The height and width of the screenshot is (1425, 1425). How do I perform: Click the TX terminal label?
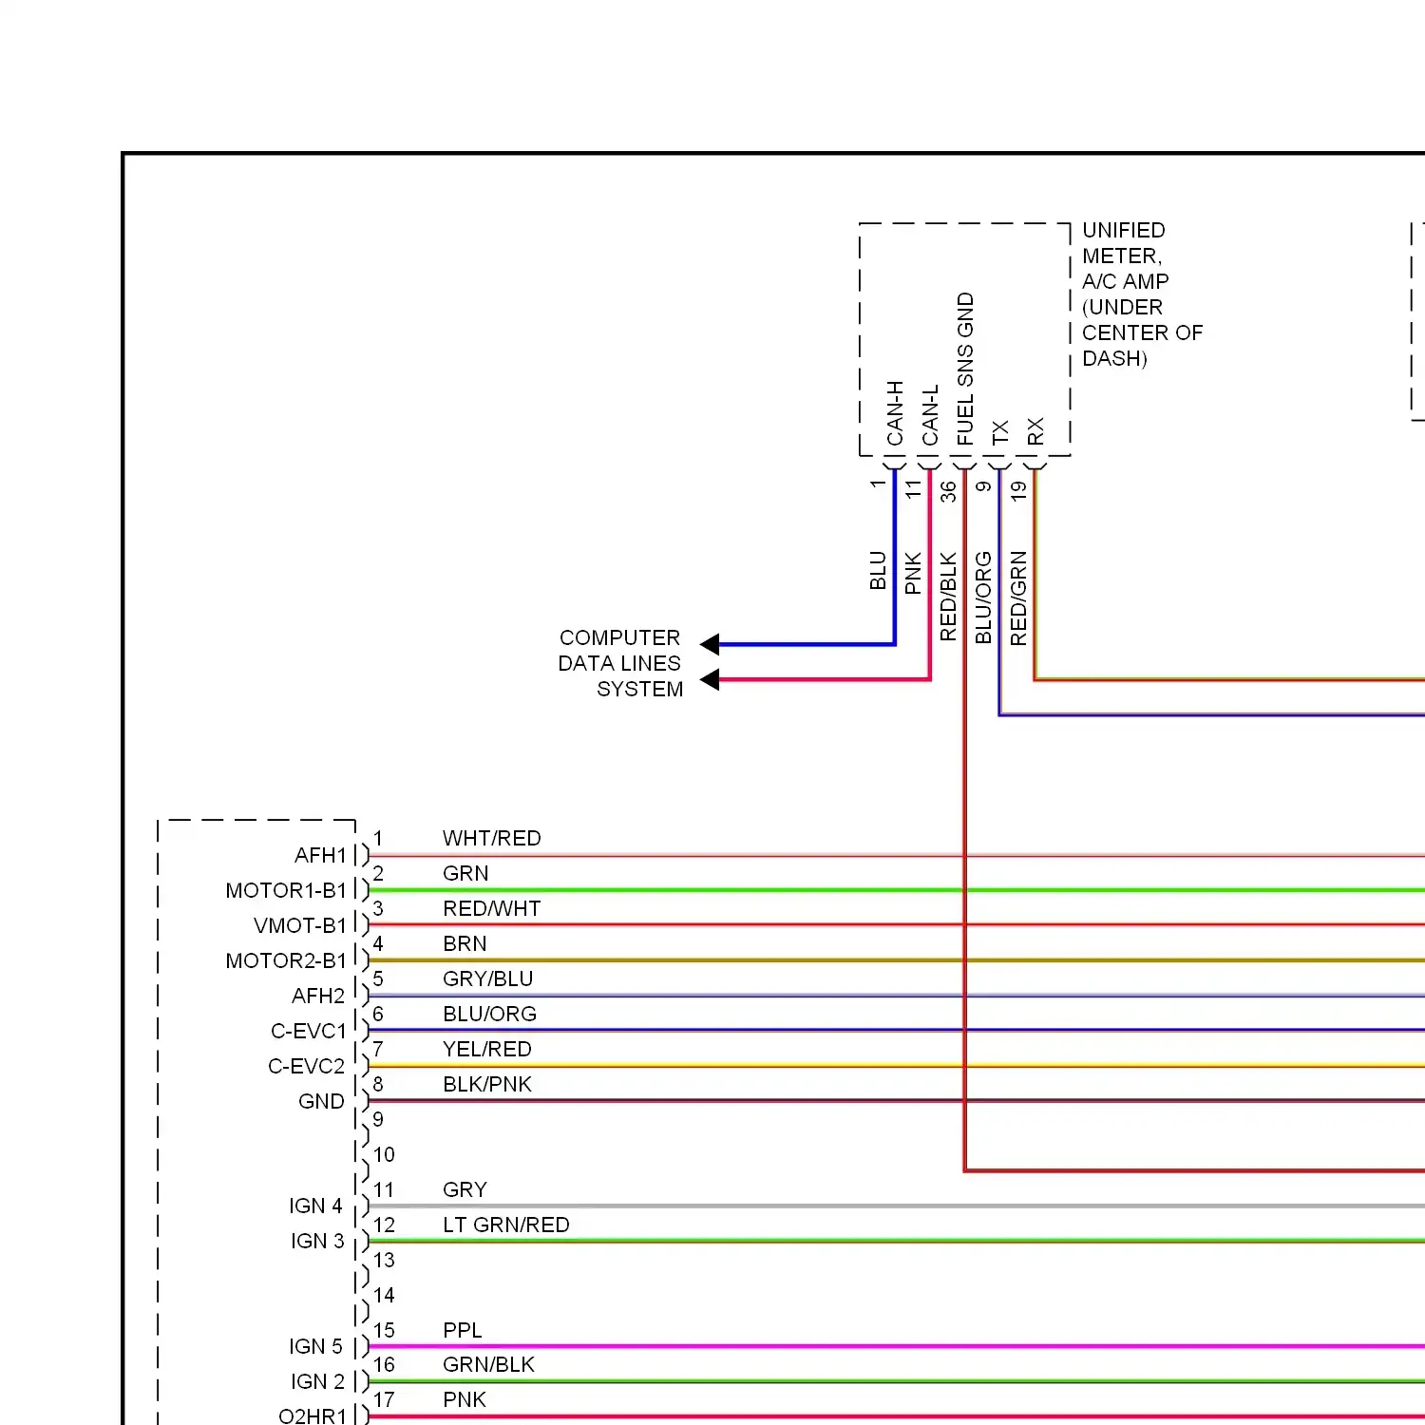(1000, 432)
